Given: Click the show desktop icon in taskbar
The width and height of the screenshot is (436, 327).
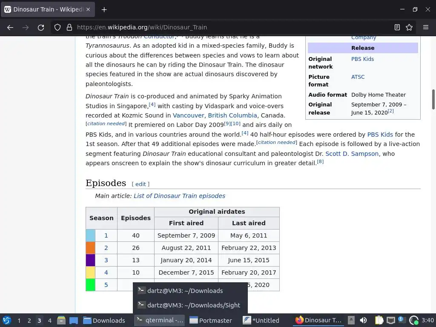Looking at the screenshot, I should tap(74, 320).
